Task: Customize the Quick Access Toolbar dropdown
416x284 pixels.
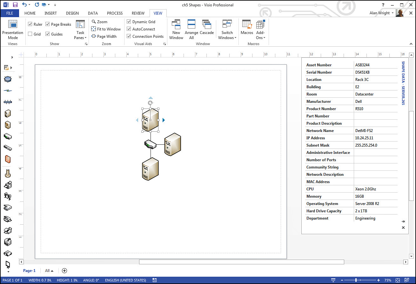Action: pos(55,5)
